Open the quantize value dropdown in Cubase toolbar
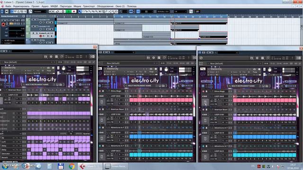The height and width of the screenshot is (170, 303). [x=180, y=11]
